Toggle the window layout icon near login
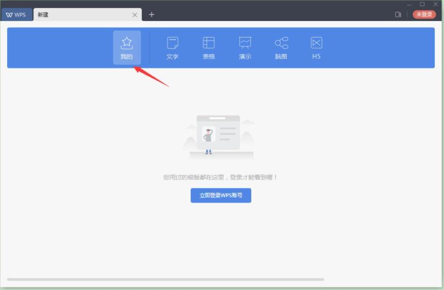 (x=398, y=14)
